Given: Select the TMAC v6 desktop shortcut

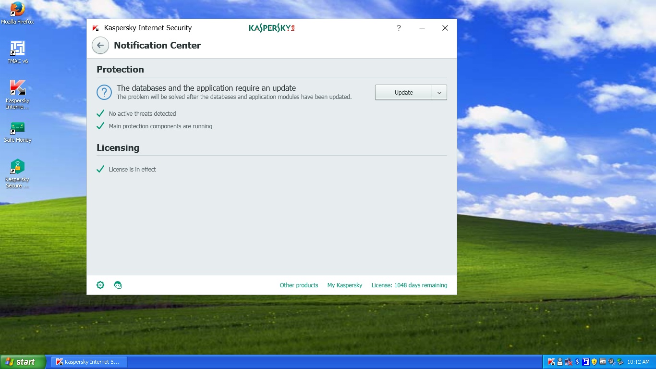Looking at the screenshot, I should [x=18, y=52].
